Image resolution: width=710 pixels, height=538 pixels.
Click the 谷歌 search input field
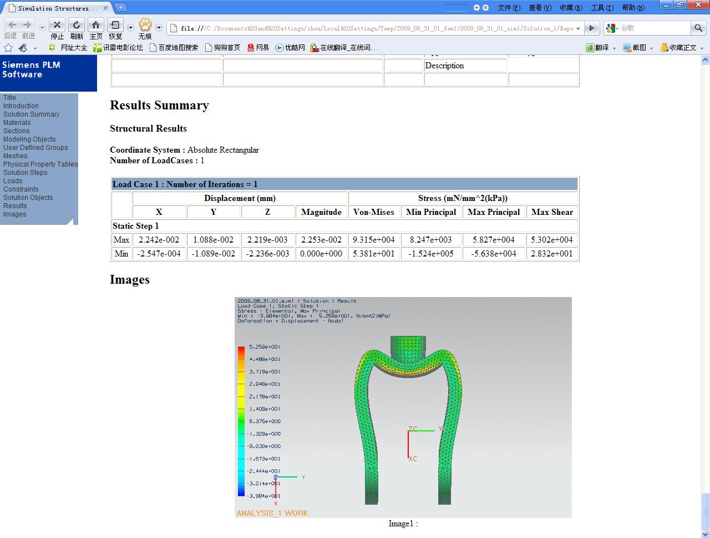click(x=655, y=28)
